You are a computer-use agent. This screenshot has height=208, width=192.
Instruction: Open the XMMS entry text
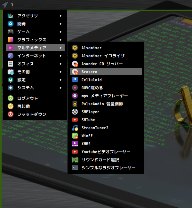(86, 144)
